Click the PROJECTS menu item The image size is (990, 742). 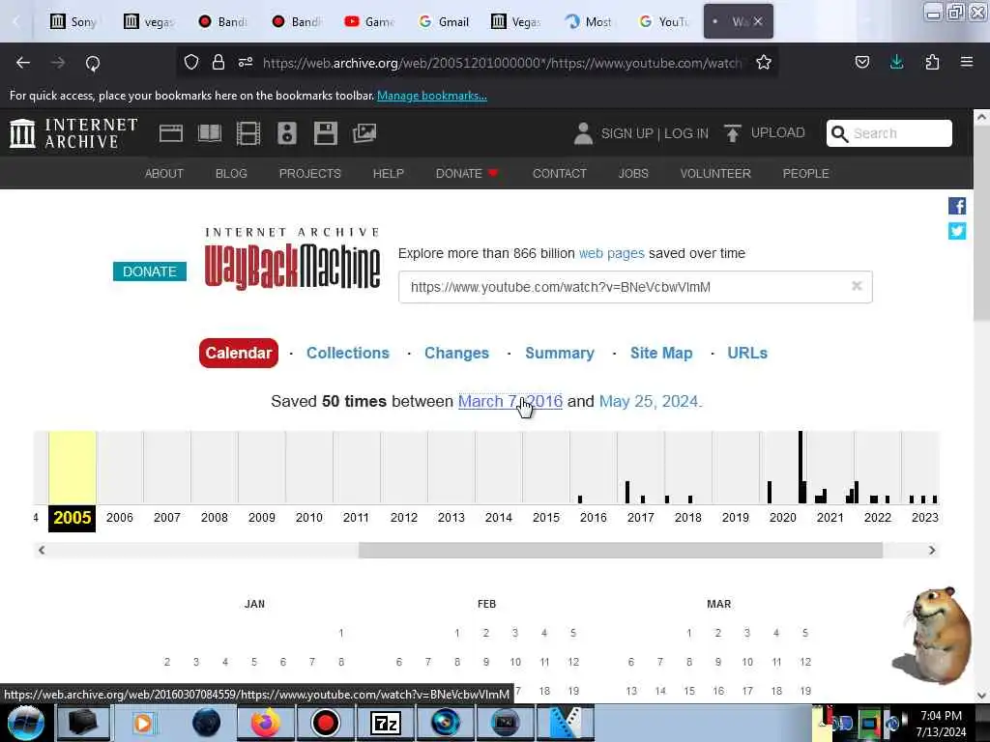pos(310,174)
